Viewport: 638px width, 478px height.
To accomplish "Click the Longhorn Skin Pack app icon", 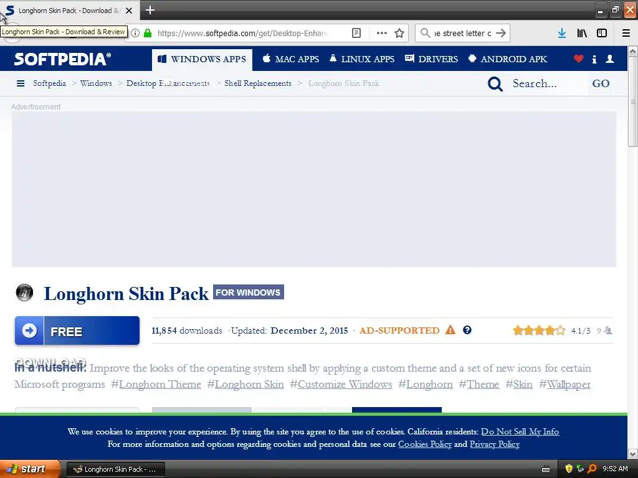I will (24, 293).
